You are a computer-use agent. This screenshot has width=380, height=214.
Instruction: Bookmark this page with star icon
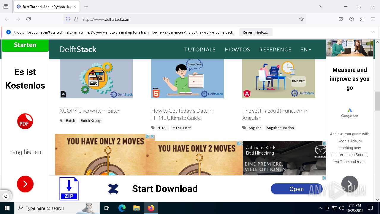[301, 19]
